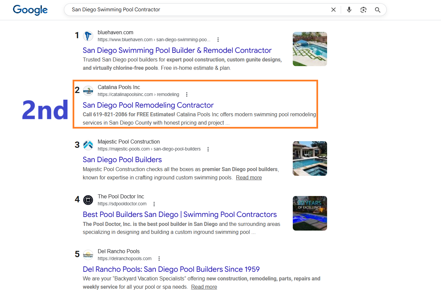Open Google Lens image search icon
This screenshot has height=298, width=441.
(363, 10)
